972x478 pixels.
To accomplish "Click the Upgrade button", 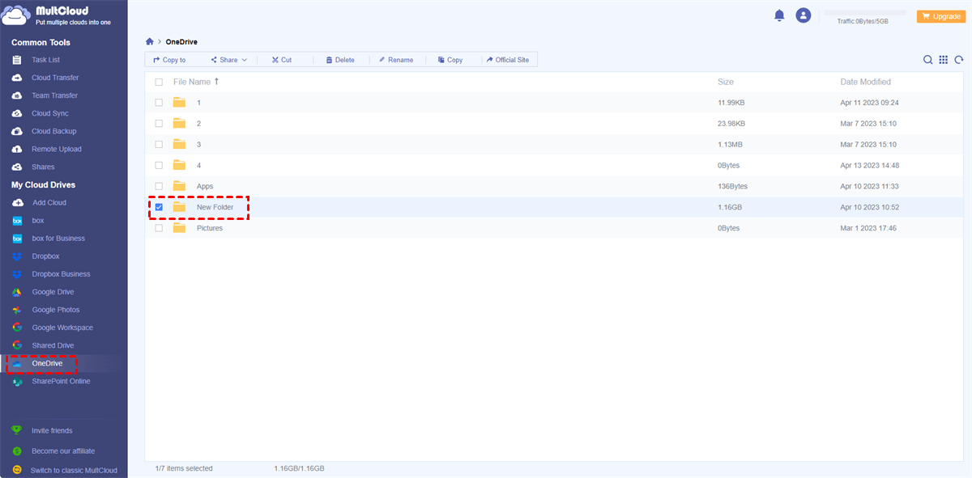I will (x=940, y=16).
